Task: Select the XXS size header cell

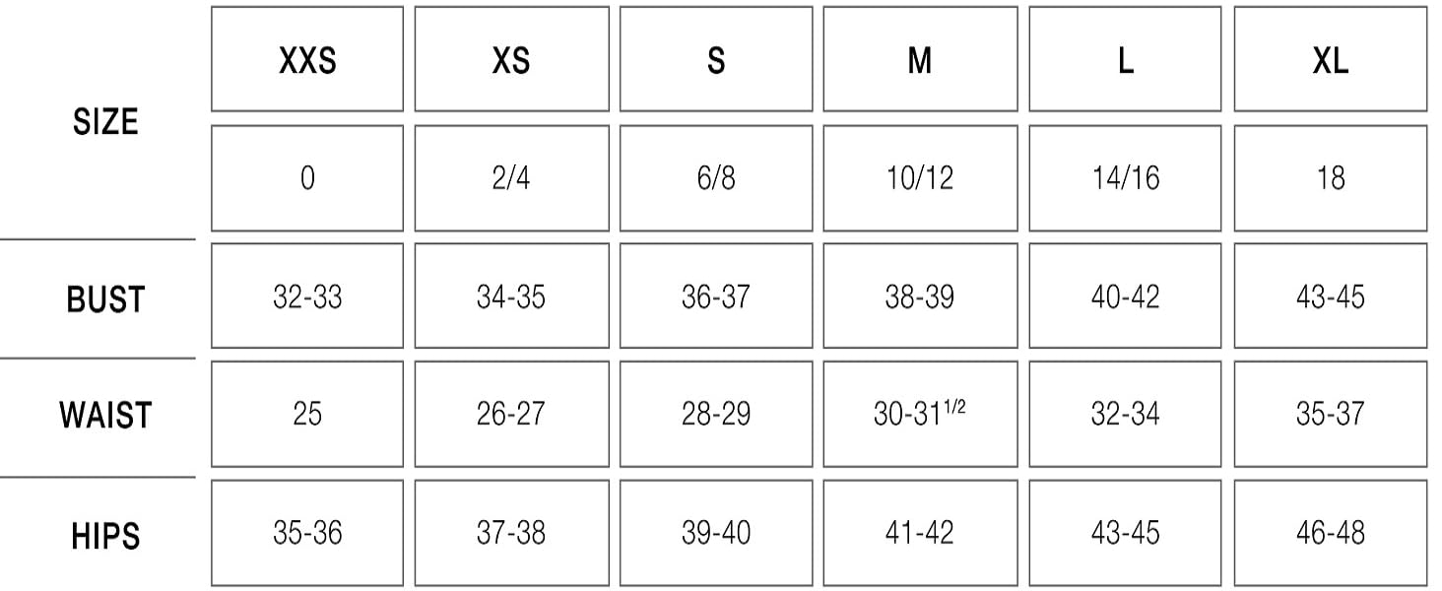Action: [x=307, y=59]
